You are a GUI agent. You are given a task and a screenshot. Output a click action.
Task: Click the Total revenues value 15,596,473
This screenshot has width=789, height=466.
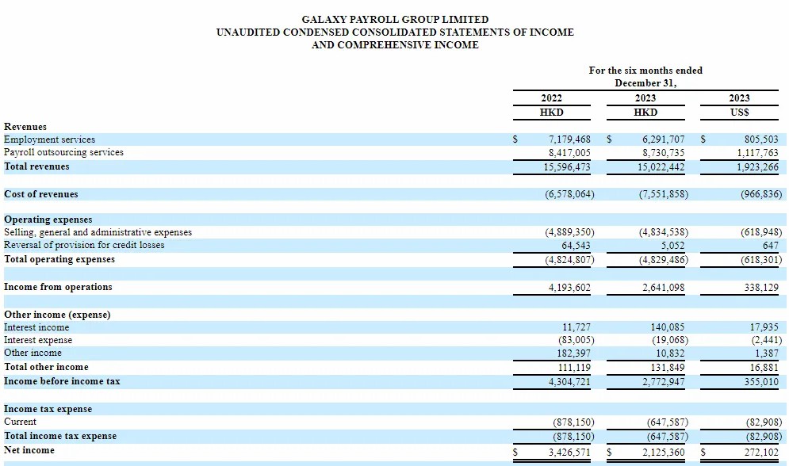pos(567,167)
